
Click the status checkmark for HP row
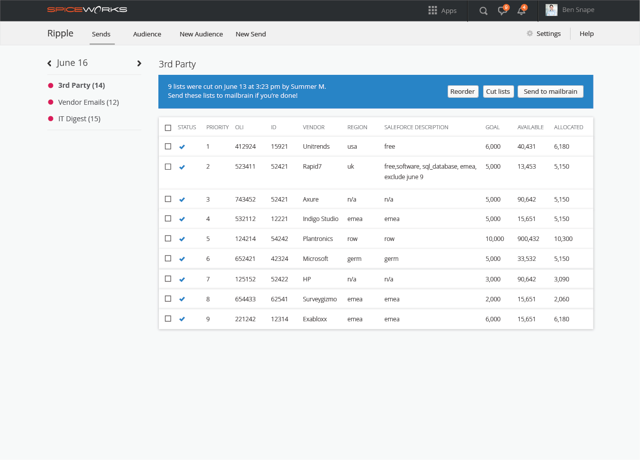coord(182,279)
